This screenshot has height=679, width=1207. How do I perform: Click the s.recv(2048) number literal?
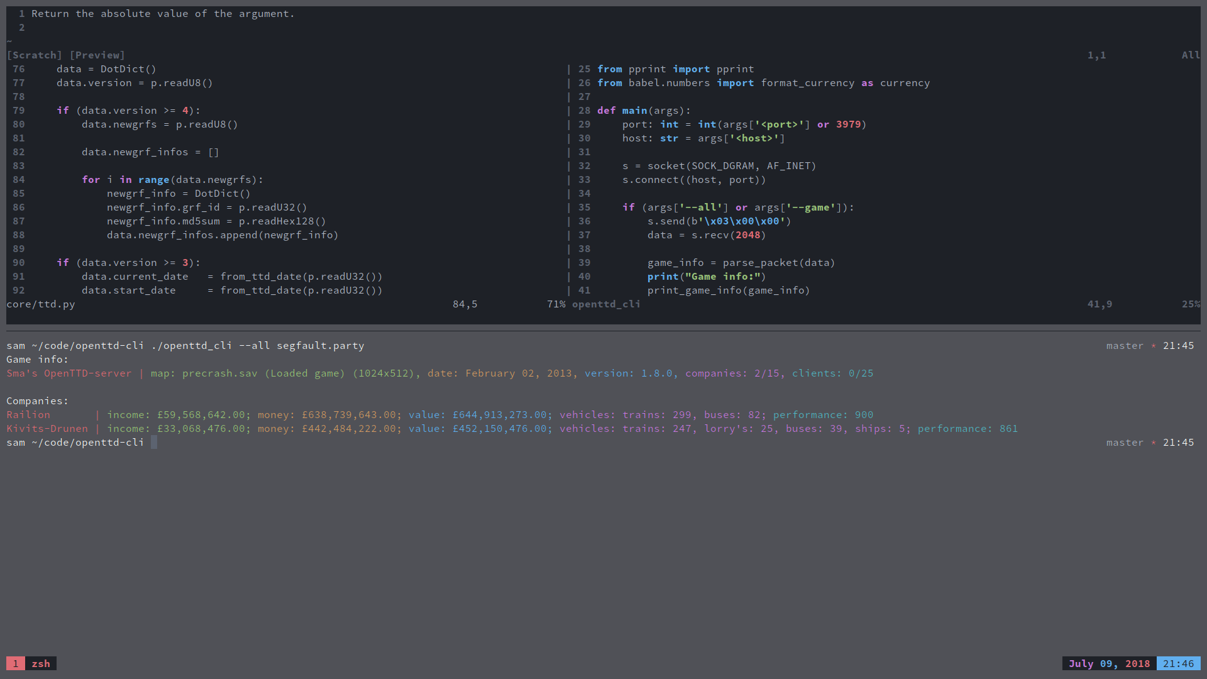click(747, 235)
